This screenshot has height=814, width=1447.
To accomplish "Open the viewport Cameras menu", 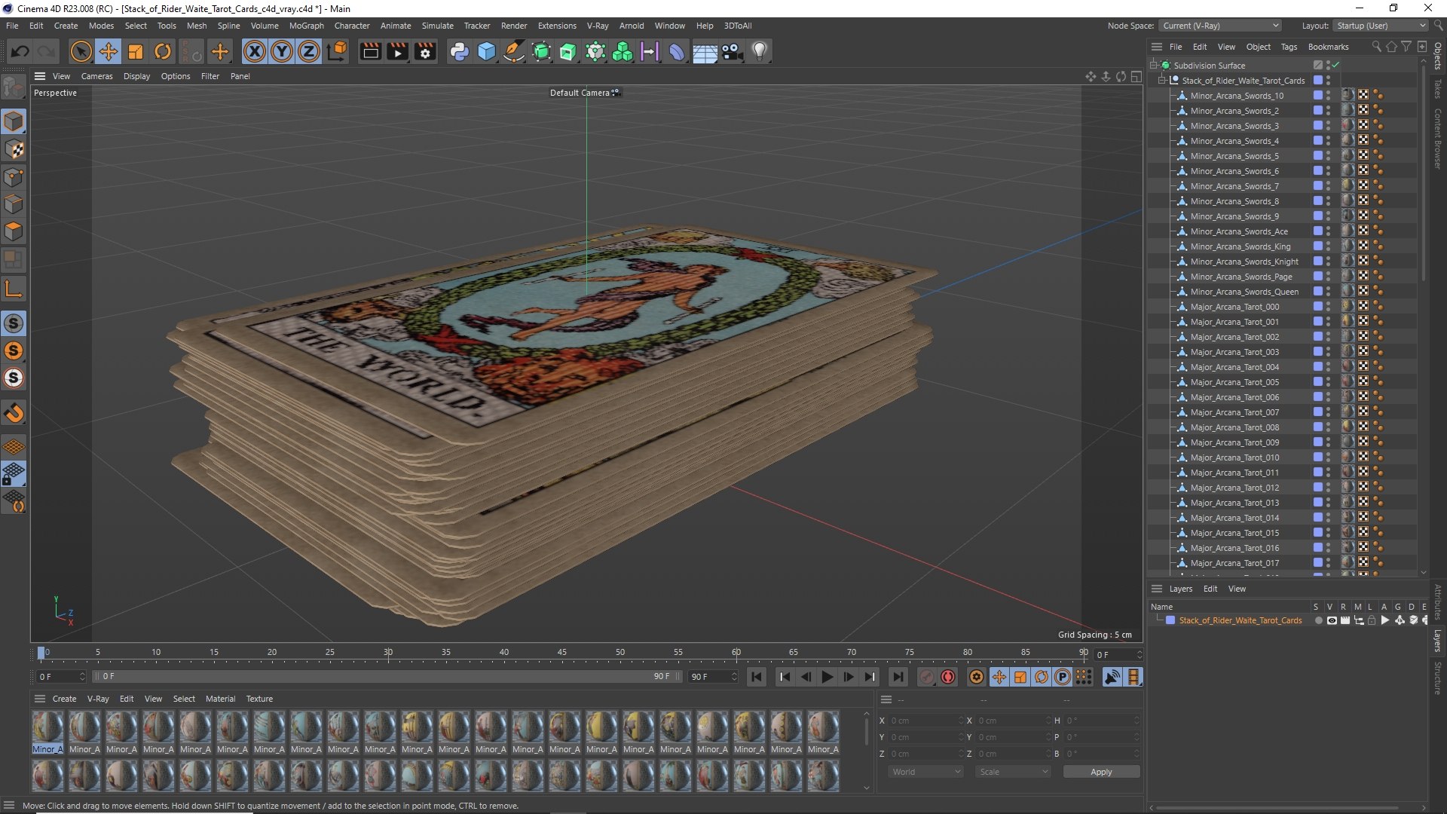I will (x=96, y=76).
